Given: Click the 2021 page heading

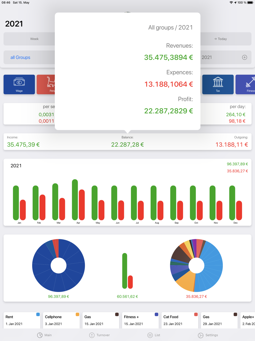Looking at the screenshot, I should click(14, 24).
